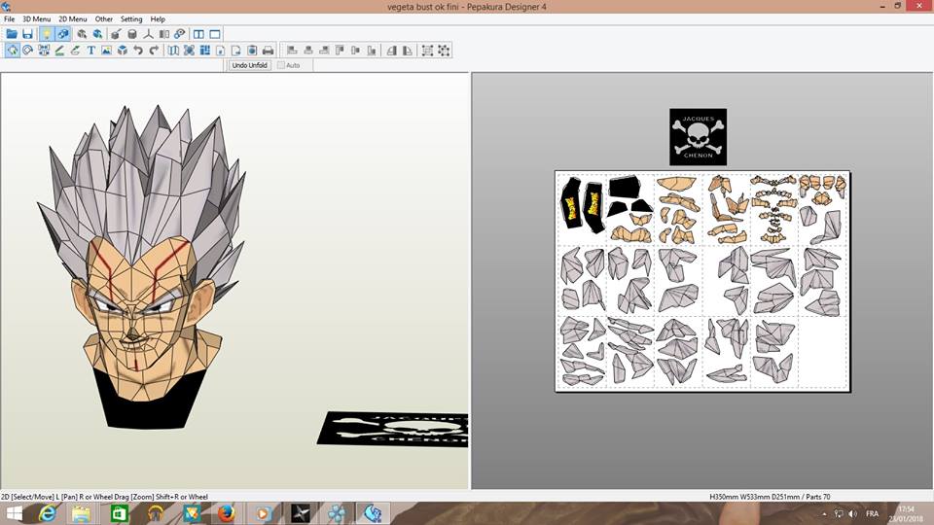The image size is (934, 525).
Task: Switch to the split two-pane window layout
Action: pyautogui.click(x=198, y=34)
